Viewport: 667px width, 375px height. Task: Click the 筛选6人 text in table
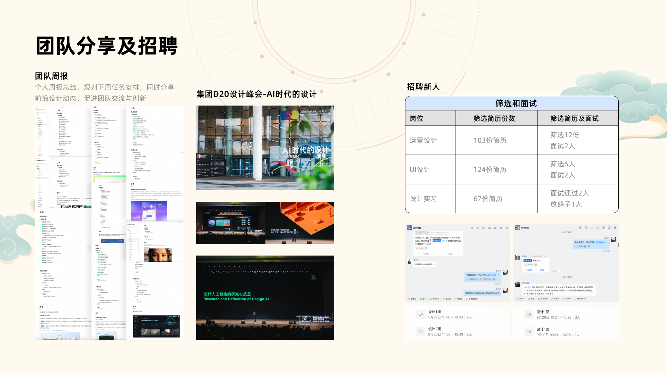(563, 164)
